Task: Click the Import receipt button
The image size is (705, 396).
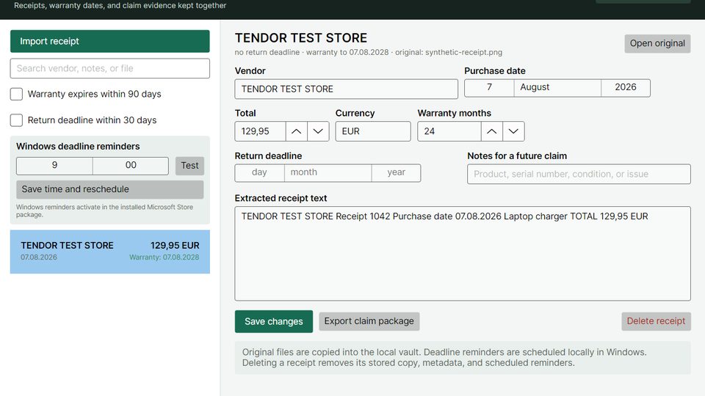Action: 109,41
